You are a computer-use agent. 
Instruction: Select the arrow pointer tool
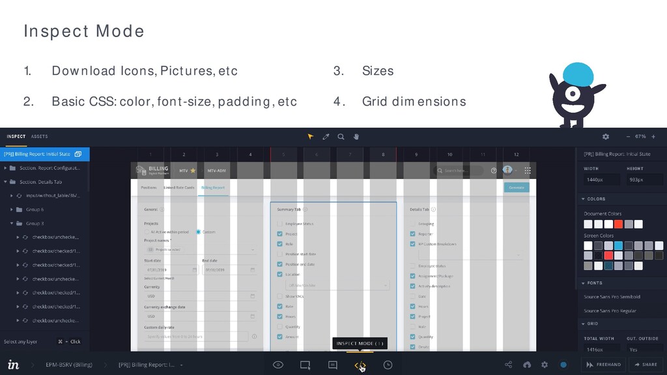pos(311,137)
